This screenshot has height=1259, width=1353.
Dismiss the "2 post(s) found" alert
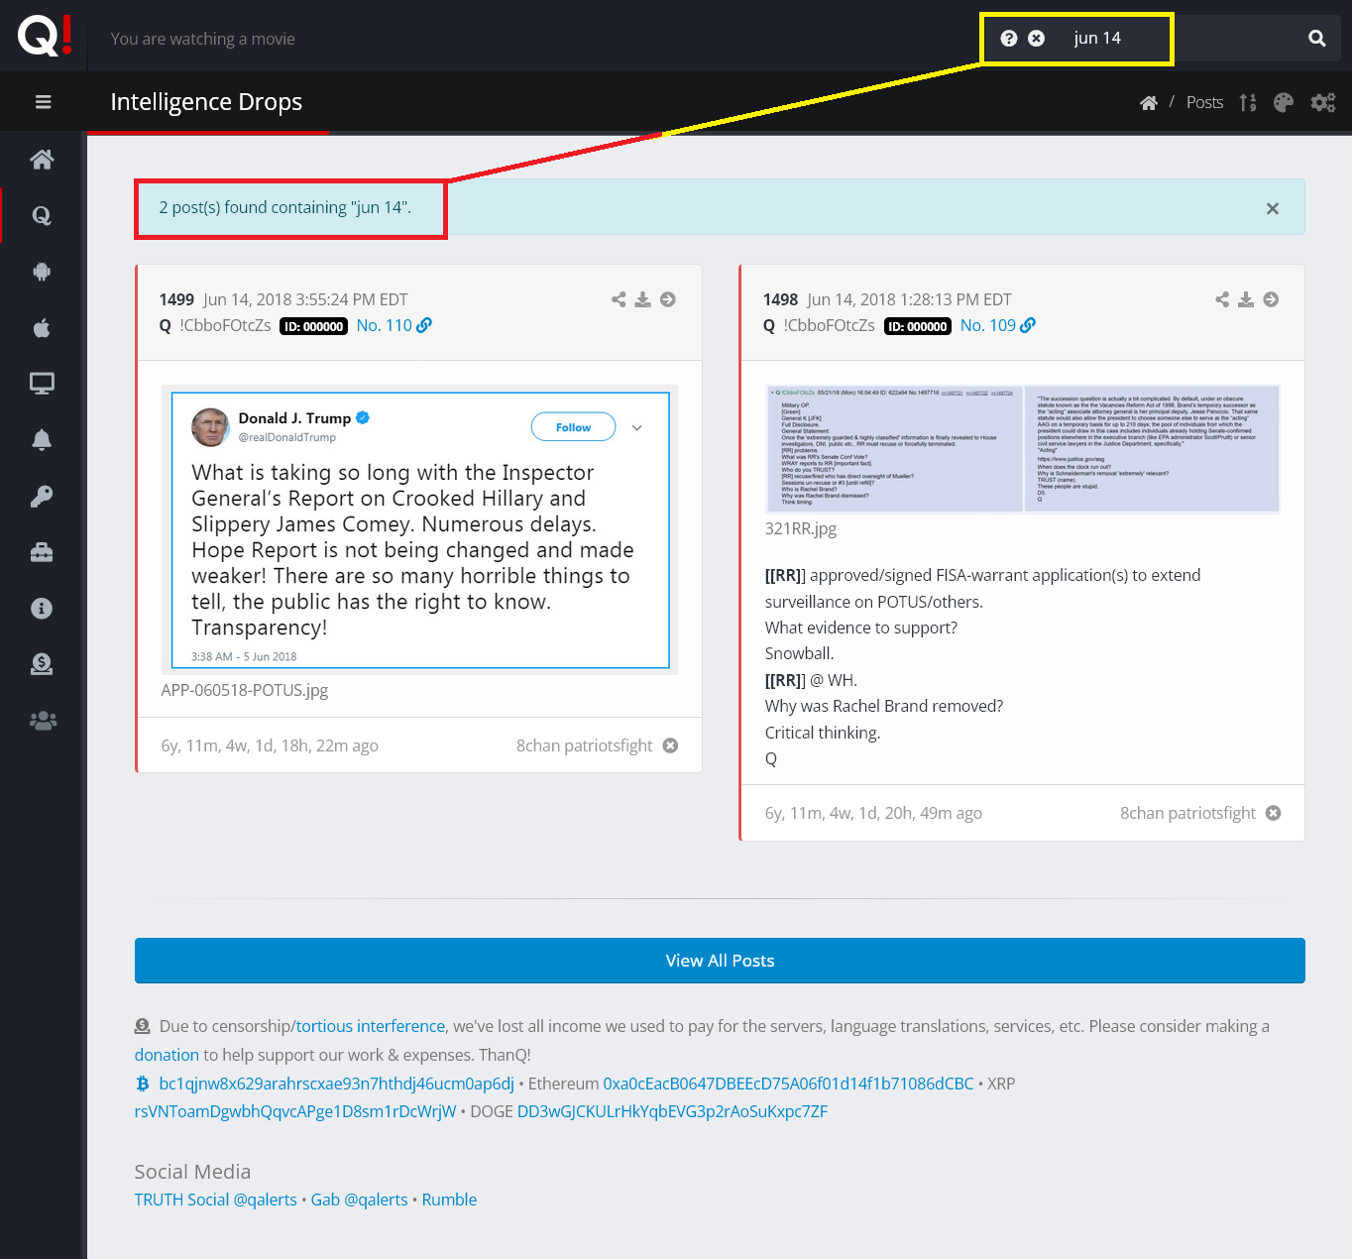tap(1273, 208)
